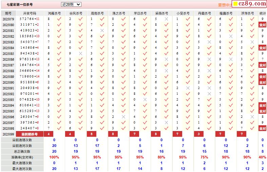Click the X mark in 2025082 雍露 column
The height and width of the screenshot is (172, 267).
coord(231,36)
